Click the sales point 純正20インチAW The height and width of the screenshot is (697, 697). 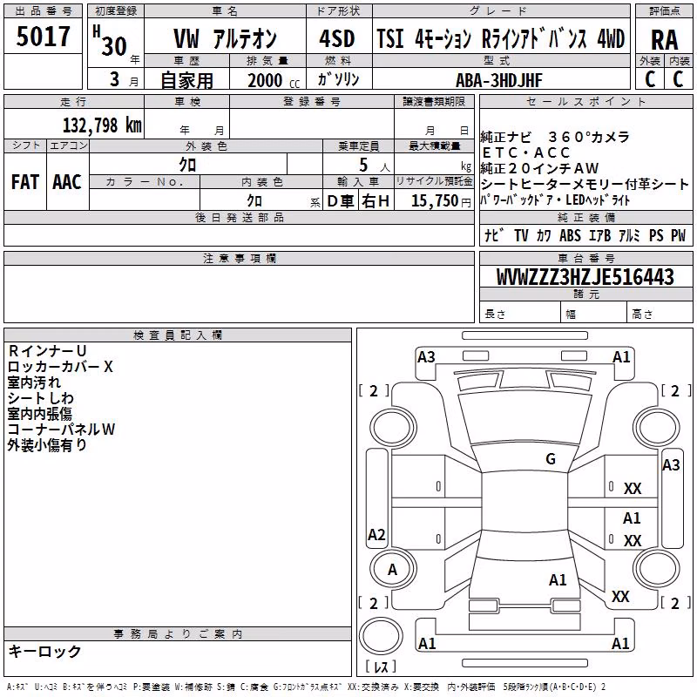point(540,168)
